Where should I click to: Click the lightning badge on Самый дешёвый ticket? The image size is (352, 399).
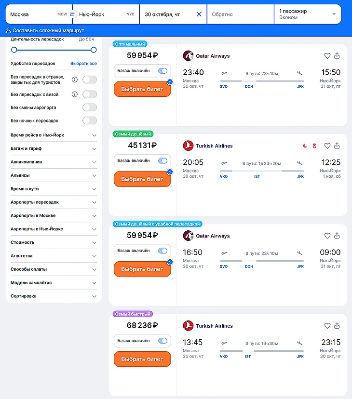click(x=170, y=172)
